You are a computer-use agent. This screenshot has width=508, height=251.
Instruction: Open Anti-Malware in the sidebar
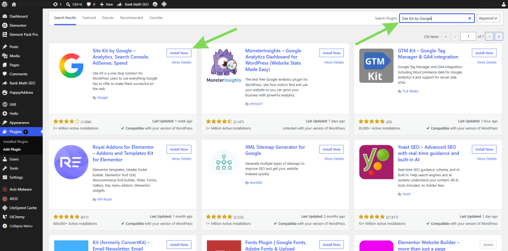coord(21,189)
